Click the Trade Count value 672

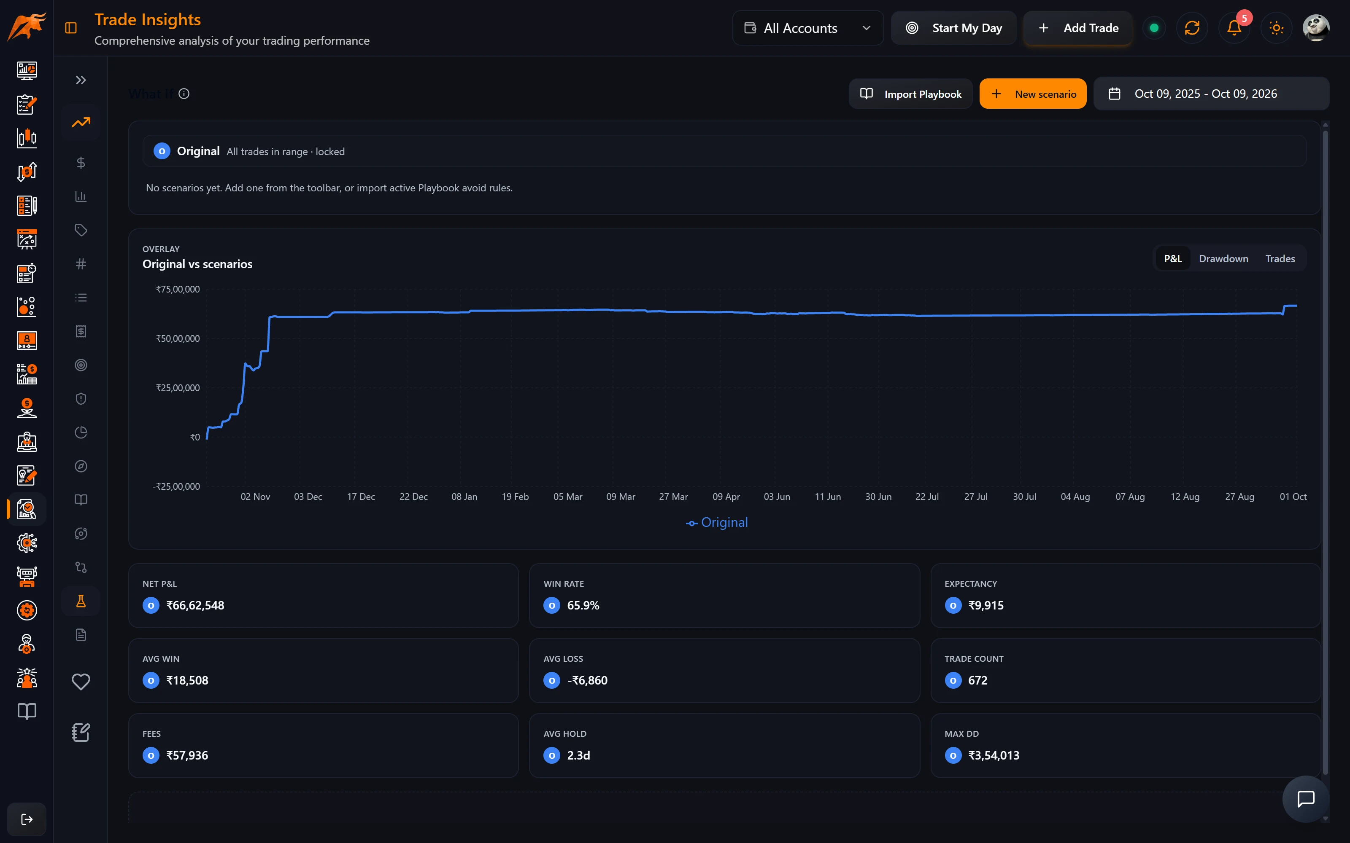point(977,680)
